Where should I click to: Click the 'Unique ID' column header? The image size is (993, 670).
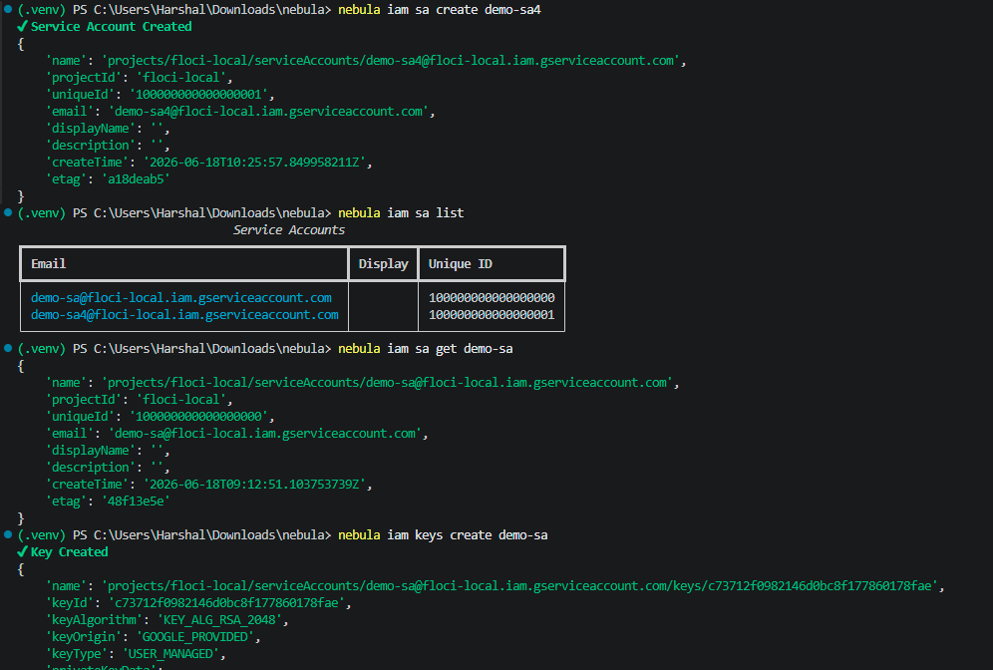point(461,263)
